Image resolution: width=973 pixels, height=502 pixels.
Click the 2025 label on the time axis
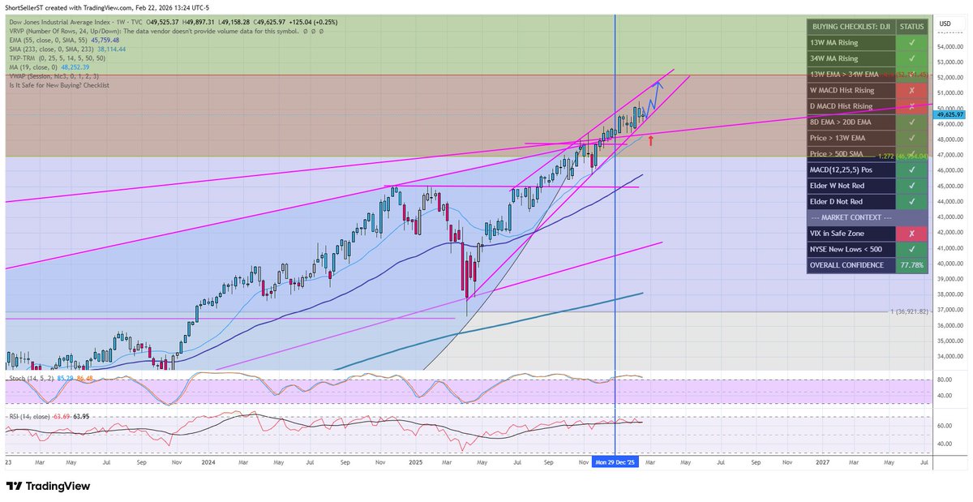[x=416, y=461]
